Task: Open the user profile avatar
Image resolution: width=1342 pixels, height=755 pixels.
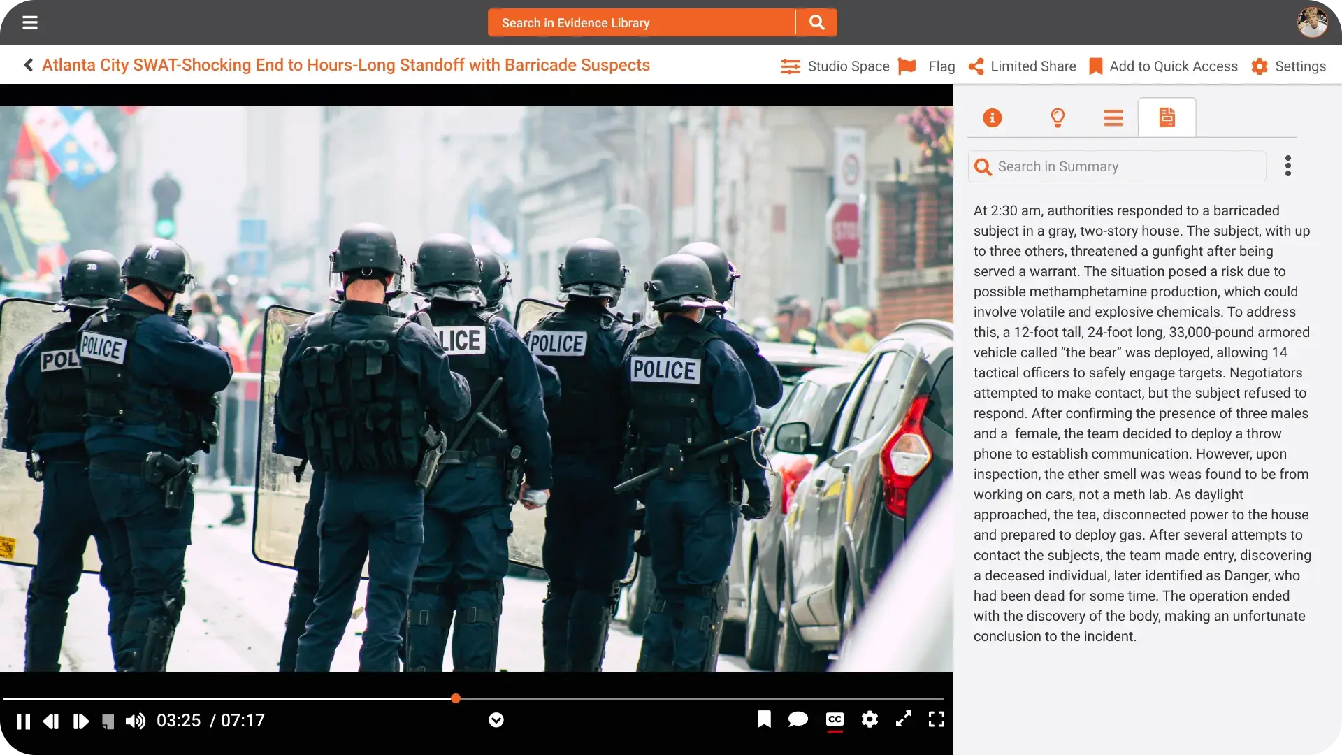Action: click(1312, 22)
